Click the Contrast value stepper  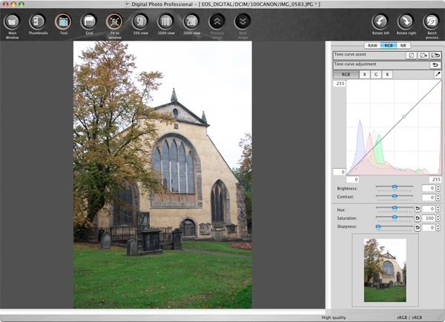(438, 197)
